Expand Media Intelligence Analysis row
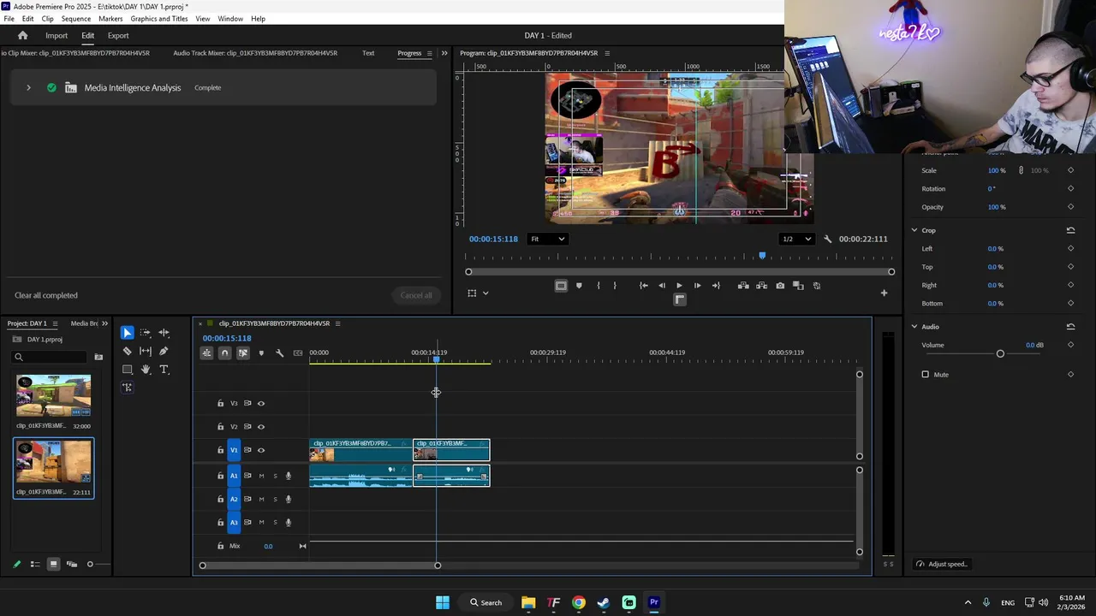 [28, 87]
